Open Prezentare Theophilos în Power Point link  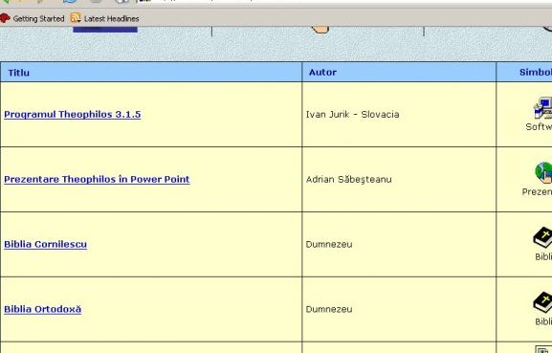click(x=97, y=179)
